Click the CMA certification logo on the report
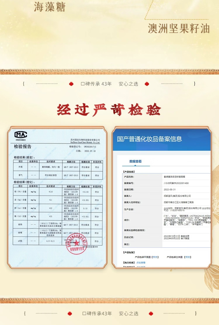 click(21, 135)
